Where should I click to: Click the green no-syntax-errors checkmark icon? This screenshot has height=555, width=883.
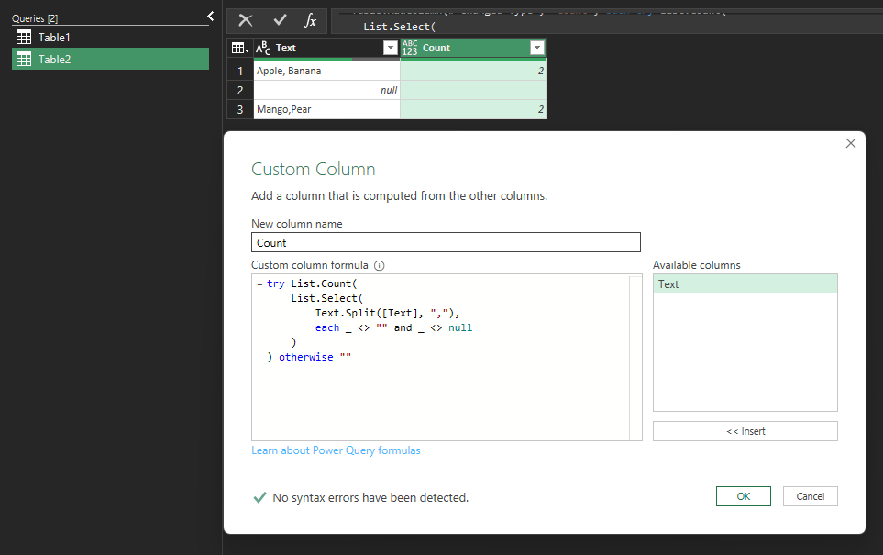click(x=259, y=497)
